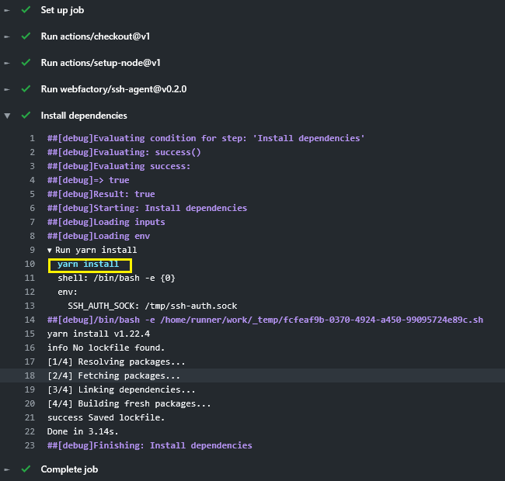Image resolution: width=505 pixels, height=481 pixels.
Task: Click the green check beside Complete job
Action: point(26,469)
